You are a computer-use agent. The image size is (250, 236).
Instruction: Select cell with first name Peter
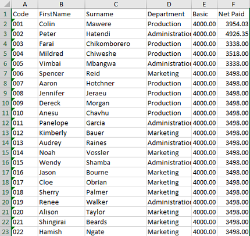[x=62, y=34]
